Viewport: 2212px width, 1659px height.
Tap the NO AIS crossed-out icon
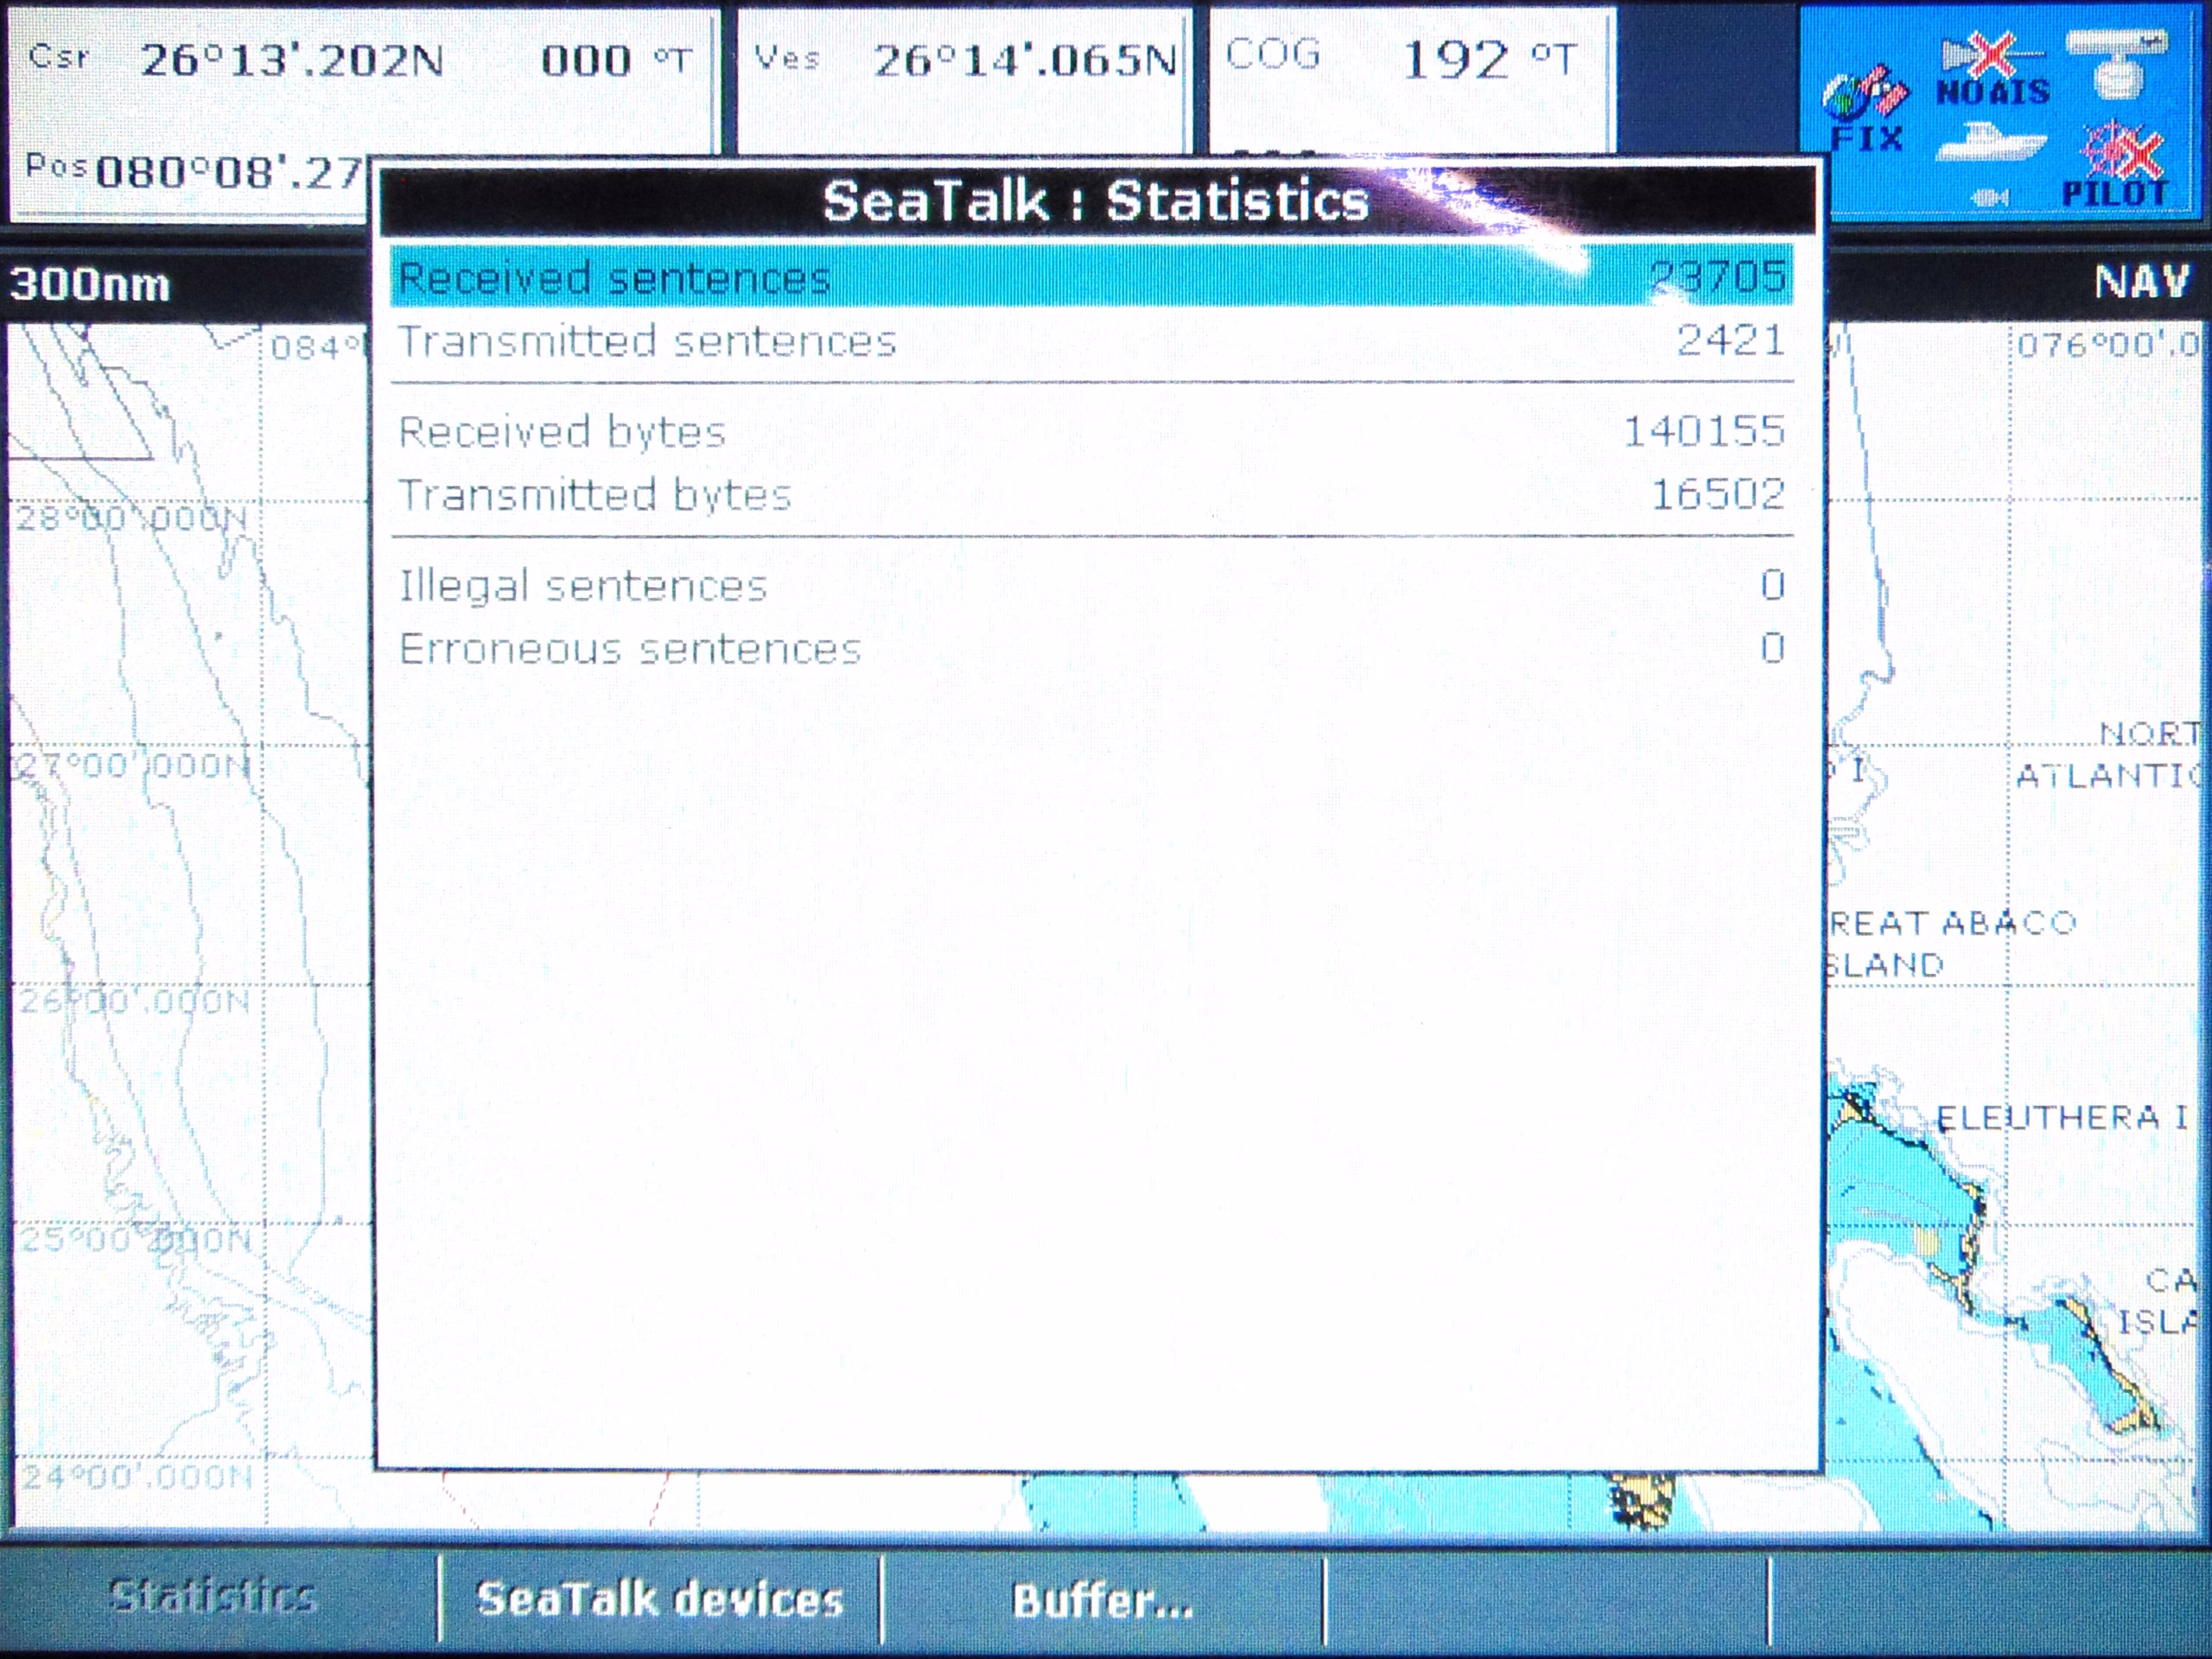[1992, 70]
